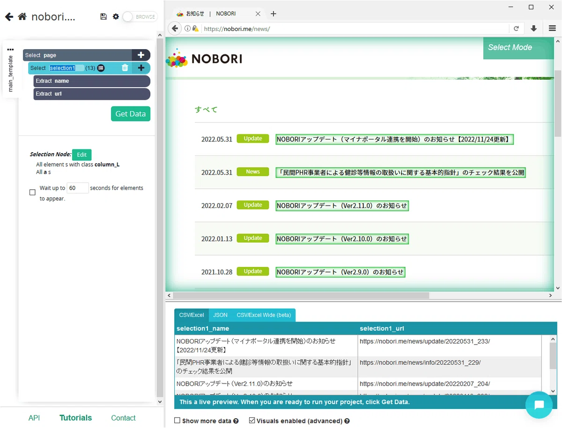This screenshot has width=562, height=428.
Task: Go back with the ParseHub arrow icon
Action: 9,17
